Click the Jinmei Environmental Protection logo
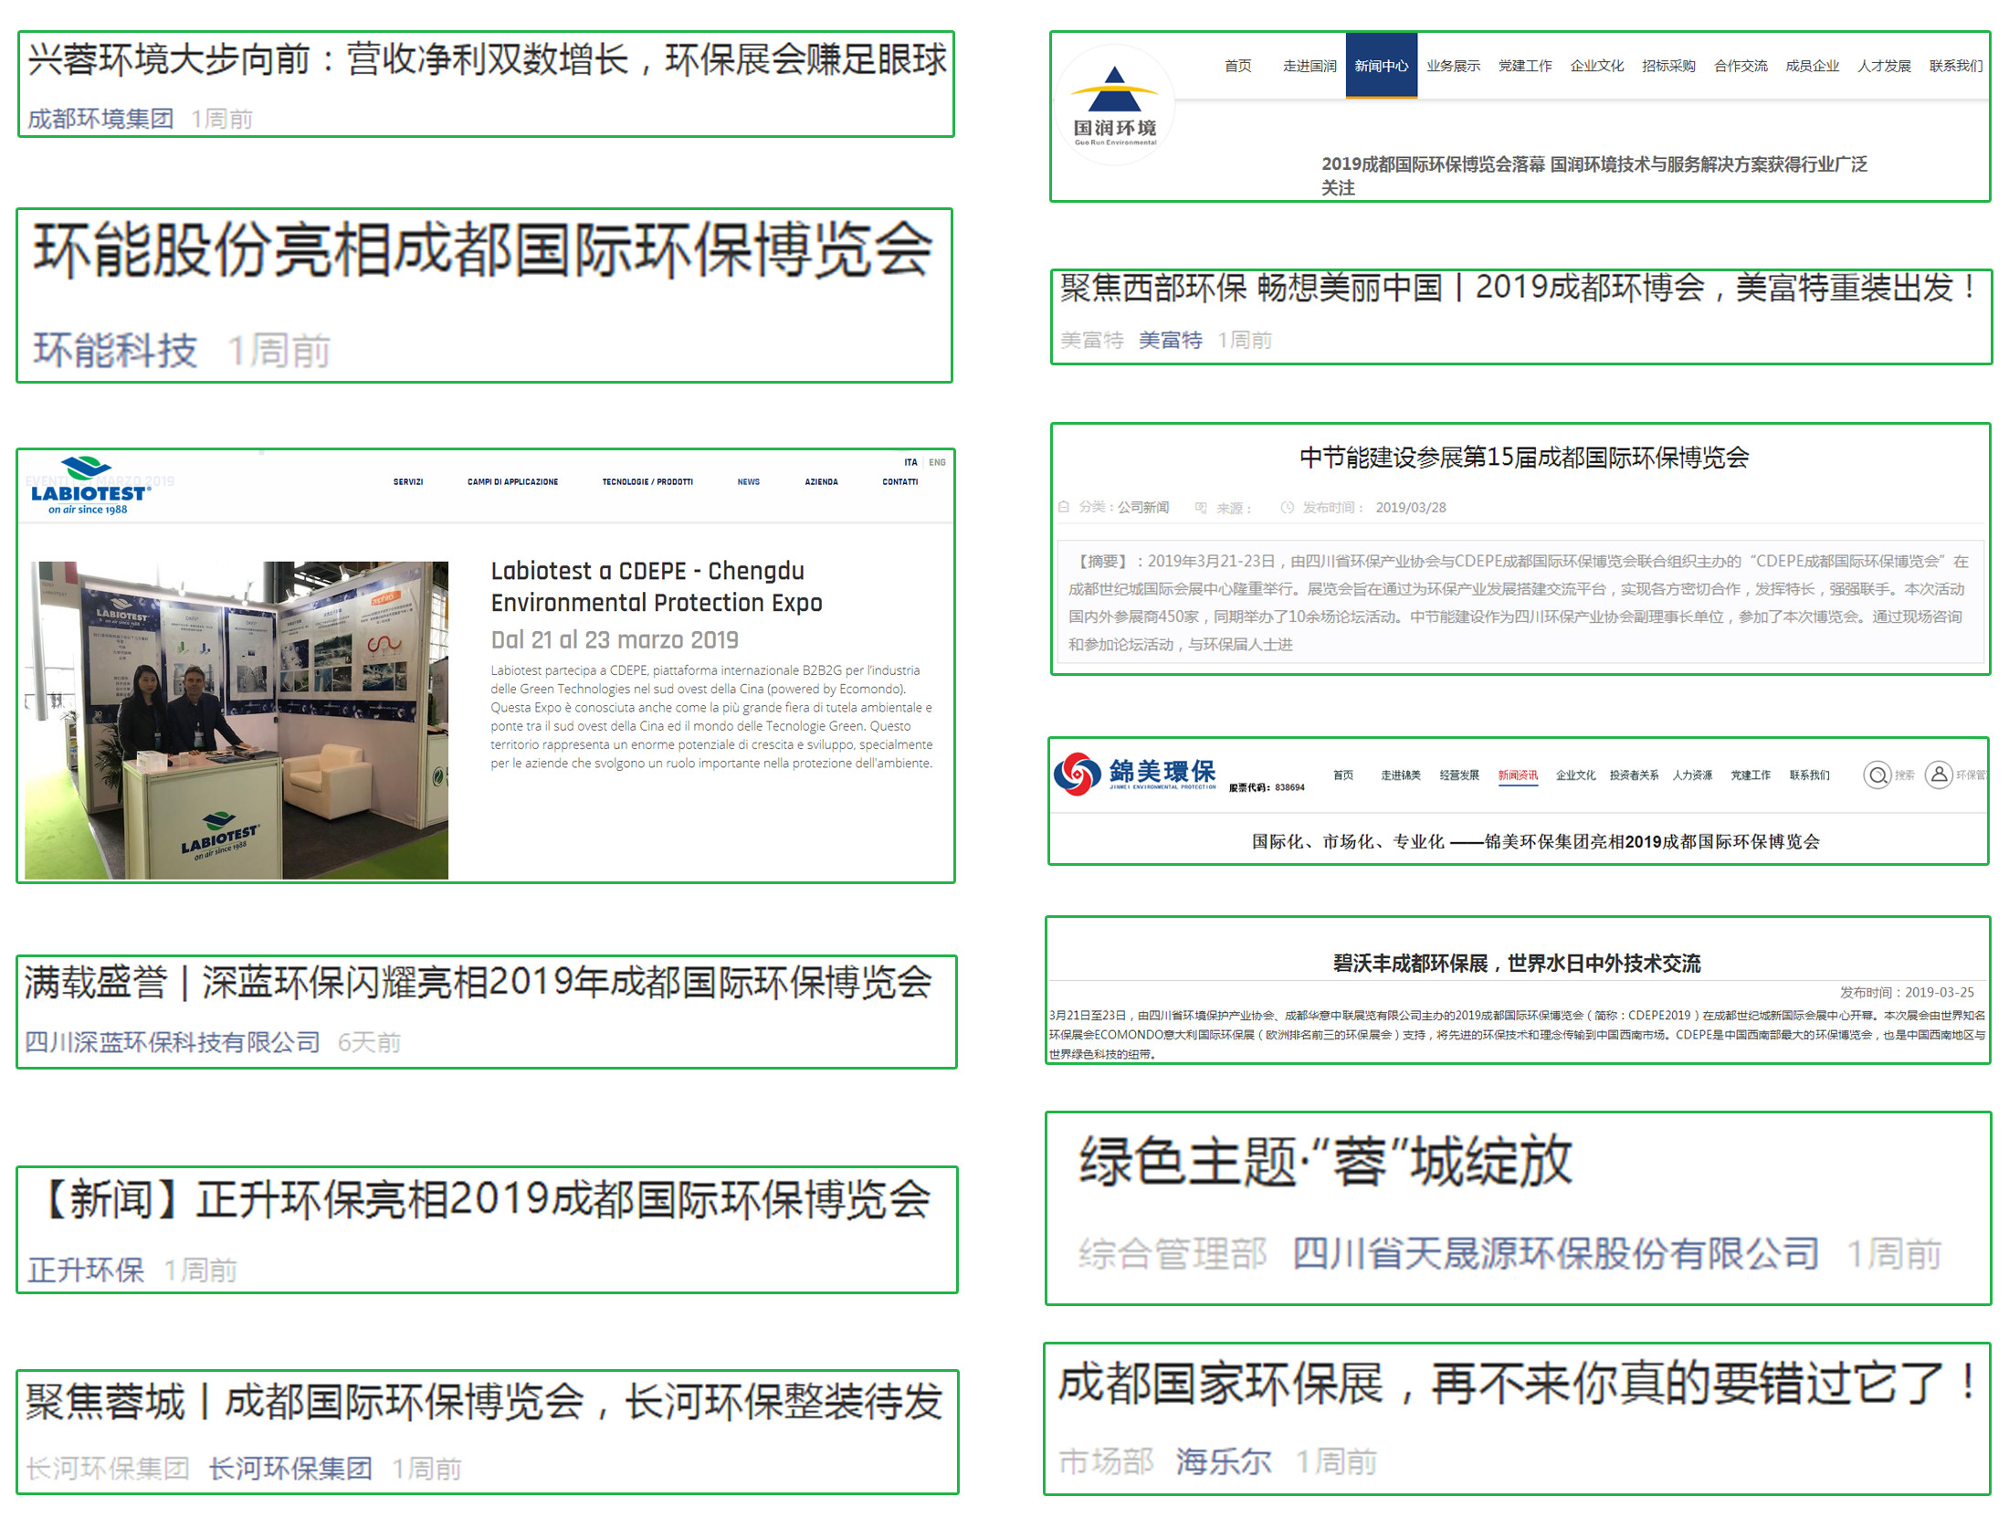This screenshot has height=1518, width=2009. 1134,774
